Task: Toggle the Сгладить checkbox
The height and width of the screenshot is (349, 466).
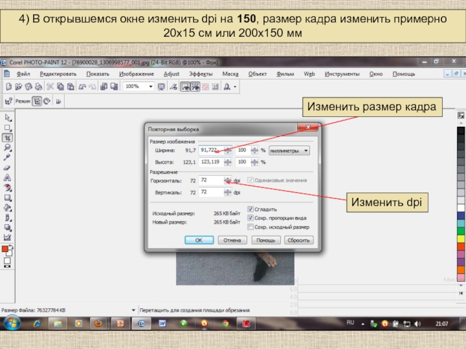Action: tap(250, 209)
